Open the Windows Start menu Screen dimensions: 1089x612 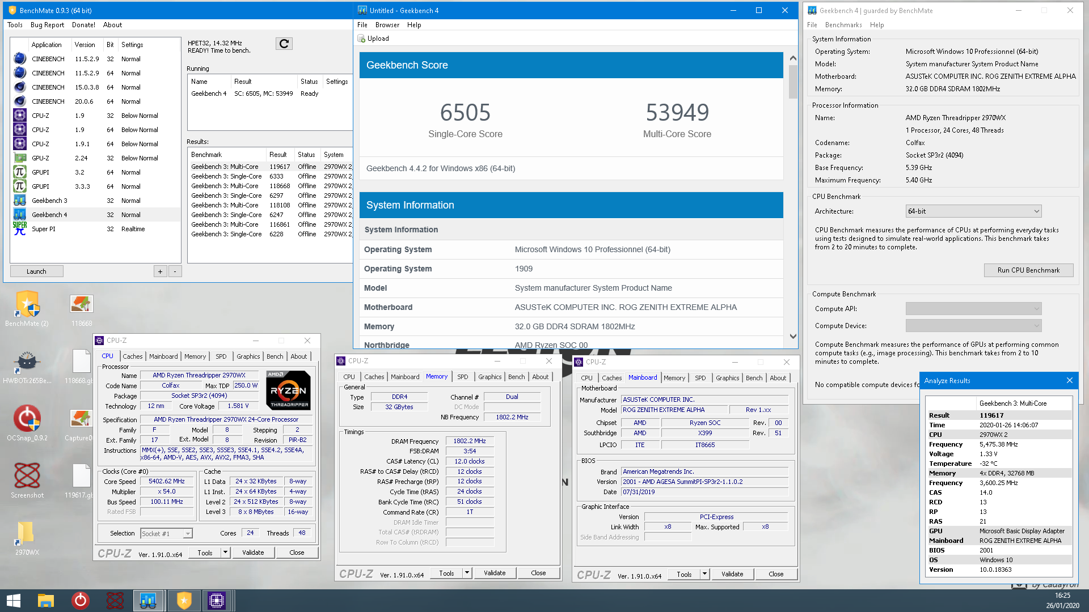tap(14, 601)
